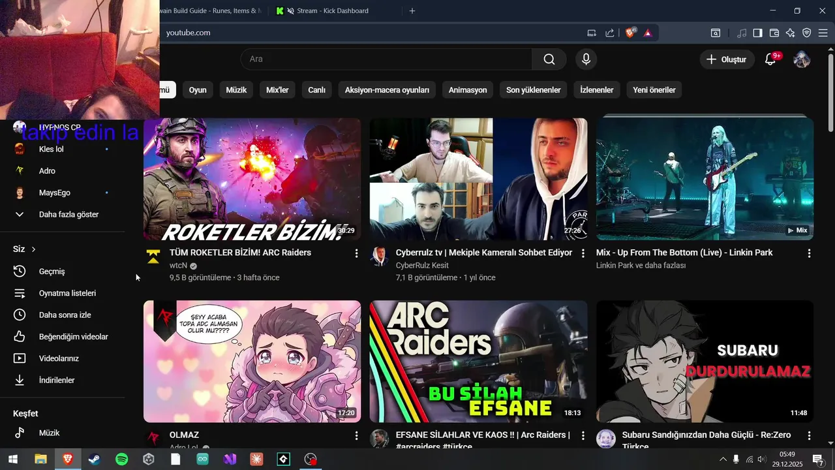Select Aksiyon-macera oyunları filter chip
The width and height of the screenshot is (835, 470).
[387, 90]
